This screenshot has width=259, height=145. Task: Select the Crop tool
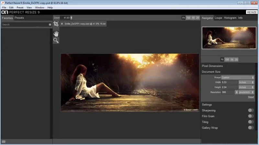tap(56, 24)
